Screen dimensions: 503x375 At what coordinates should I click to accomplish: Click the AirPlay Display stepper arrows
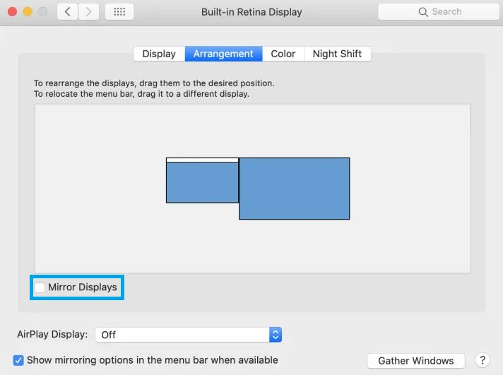click(276, 335)
